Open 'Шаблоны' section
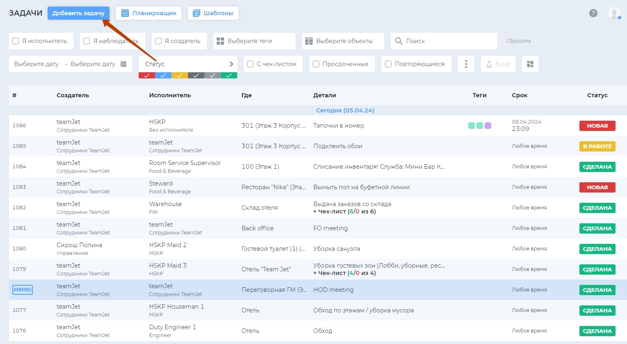This screenshot has width=627, height=344. click(x=213, y=13)
